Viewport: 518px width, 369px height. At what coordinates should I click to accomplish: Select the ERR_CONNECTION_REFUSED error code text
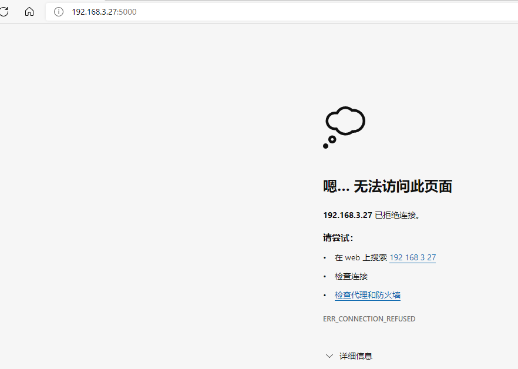[x=369, y=319]
